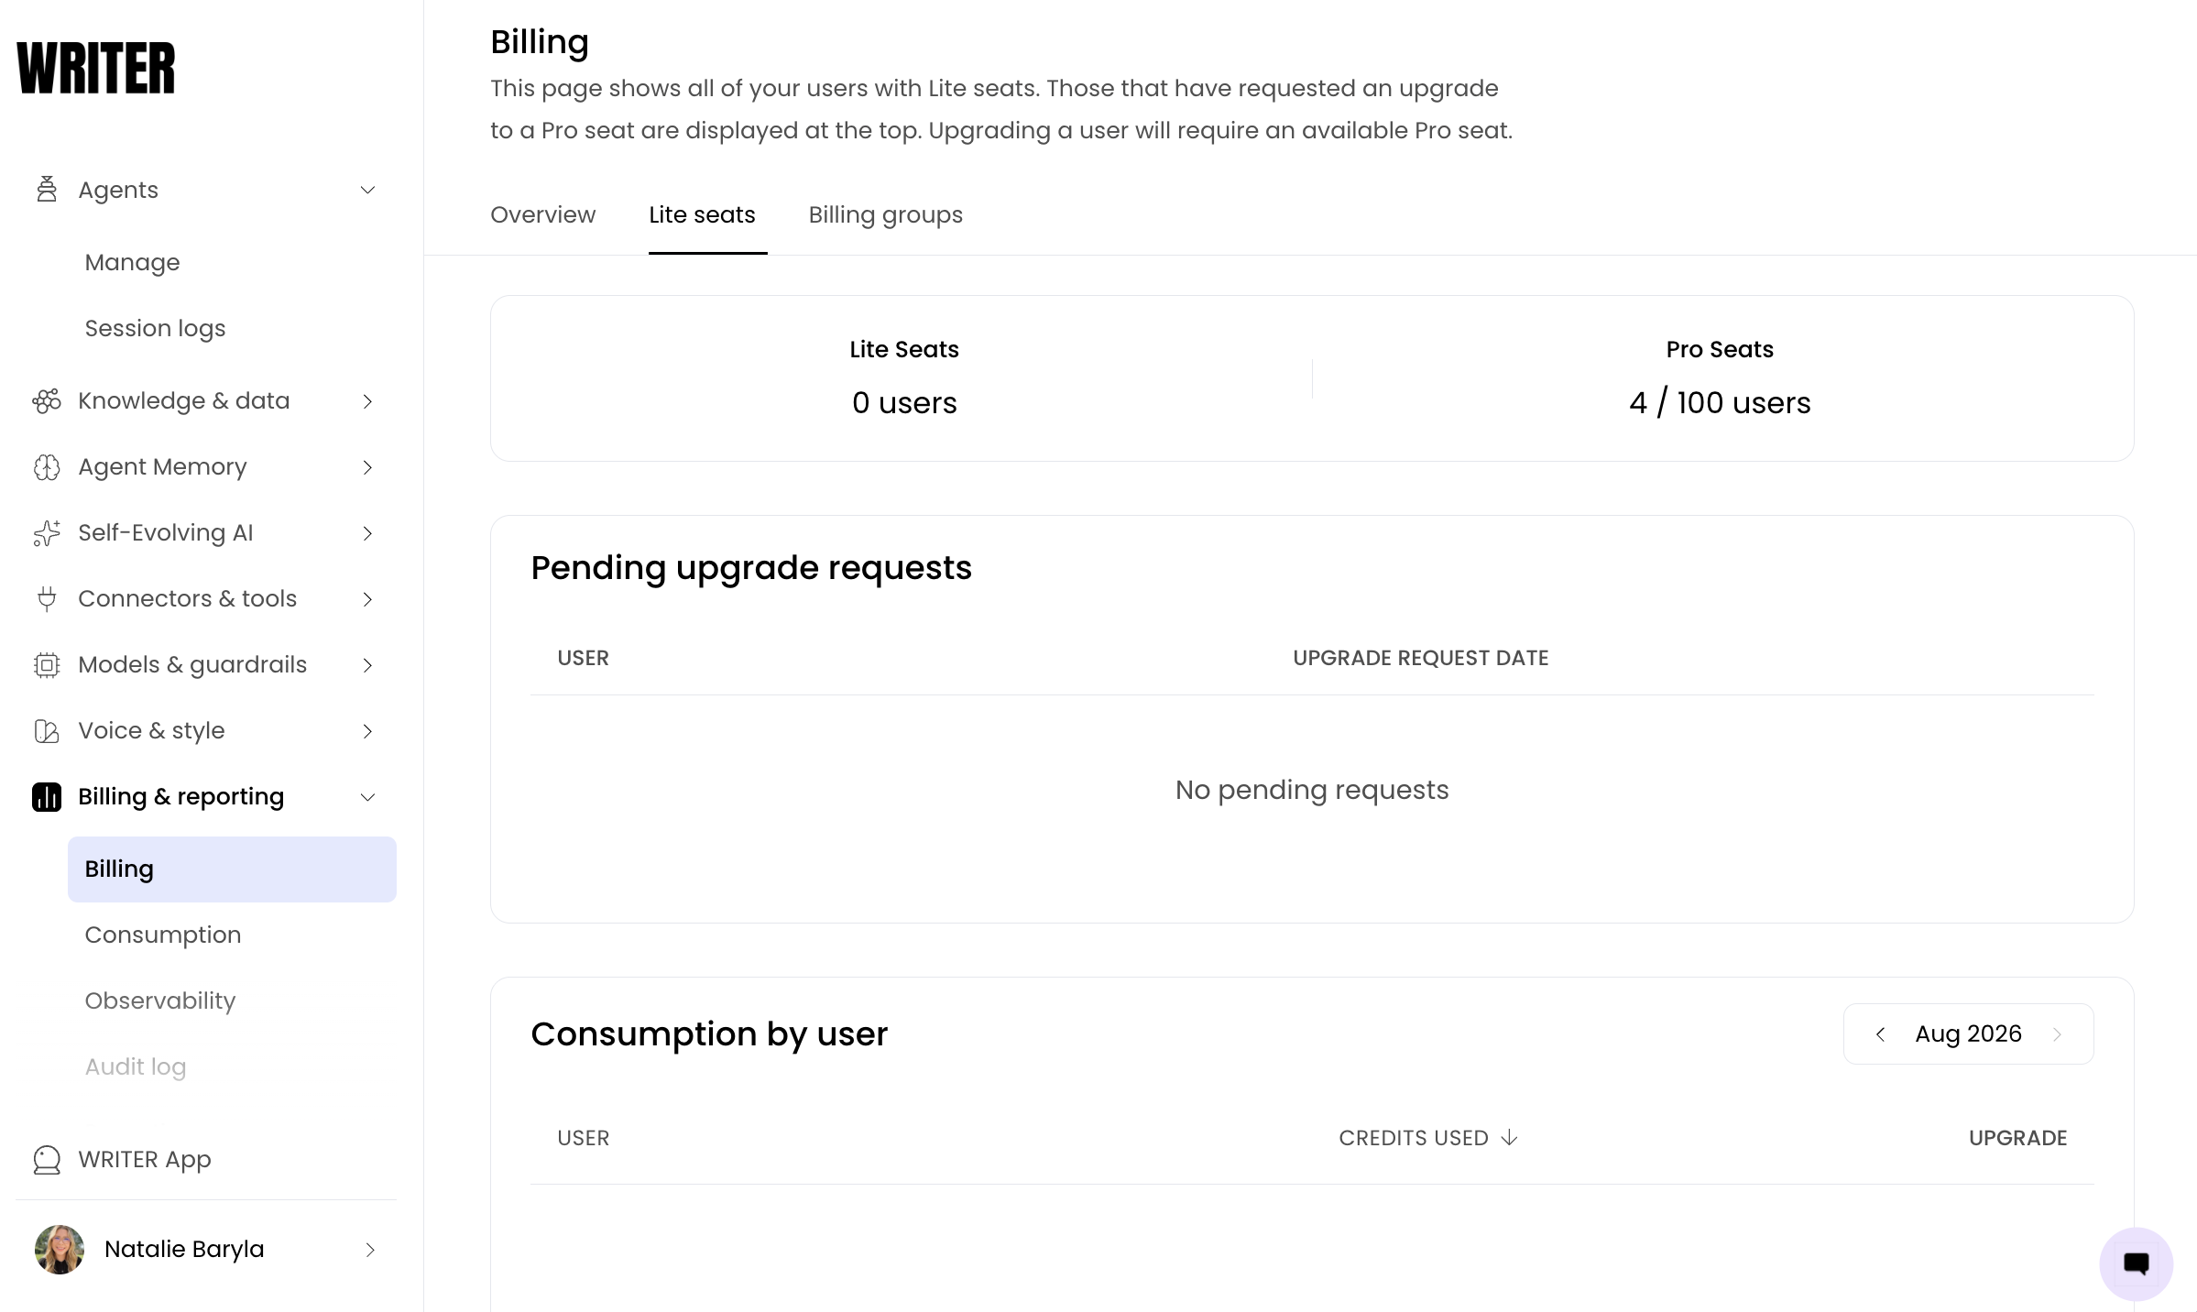This screenshot has width=2197, height=1312.
Task: Click the Voice & style icon
Action: [x=47, y=731]
